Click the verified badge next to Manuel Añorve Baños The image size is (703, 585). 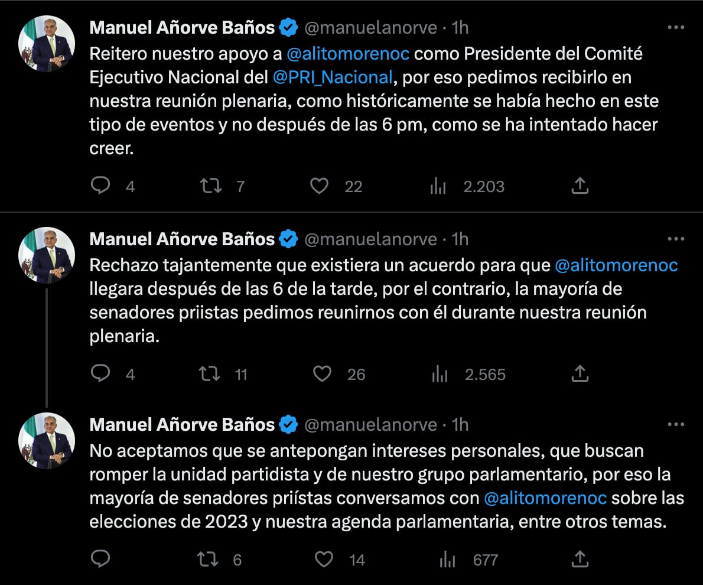288,26
